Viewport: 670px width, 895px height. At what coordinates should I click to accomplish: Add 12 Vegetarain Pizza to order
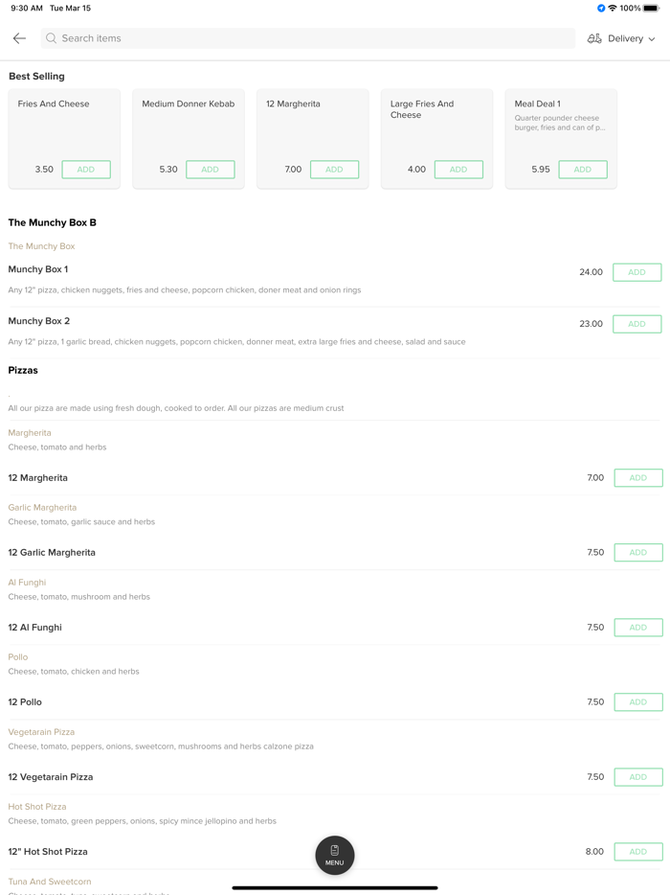(x=637, y=777)
